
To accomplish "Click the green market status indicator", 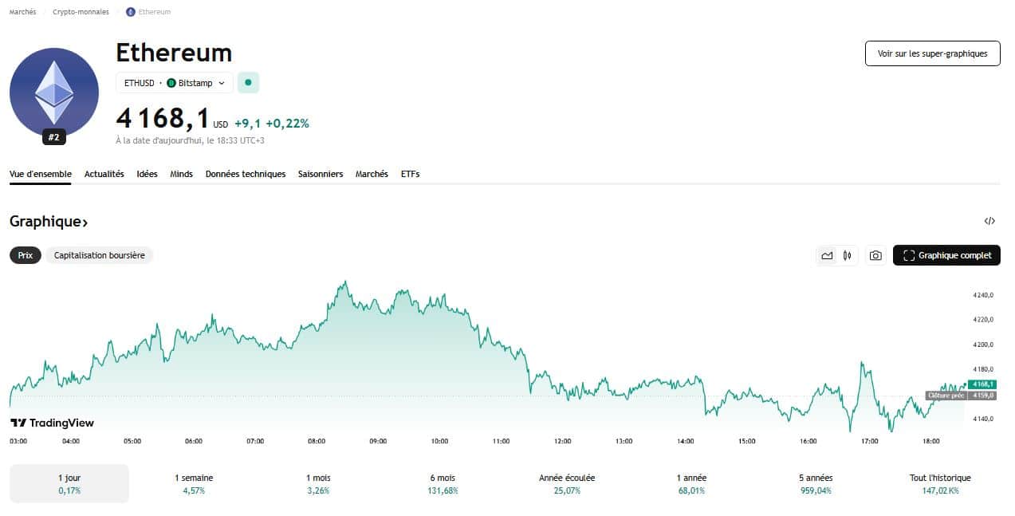I will coord(248,82).
